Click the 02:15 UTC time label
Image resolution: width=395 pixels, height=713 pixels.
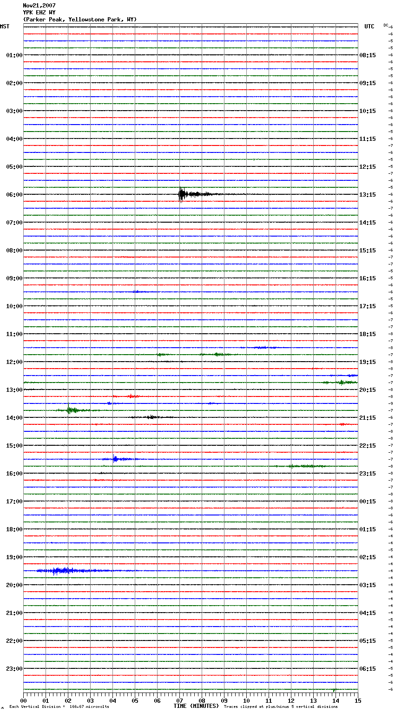(368, 557)
